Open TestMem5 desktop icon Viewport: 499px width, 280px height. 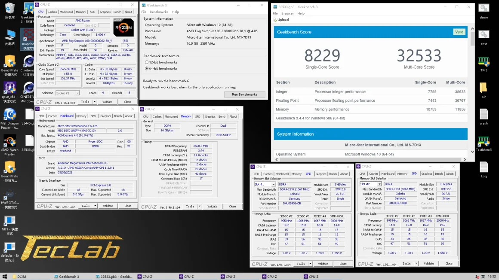click(484, 142)
